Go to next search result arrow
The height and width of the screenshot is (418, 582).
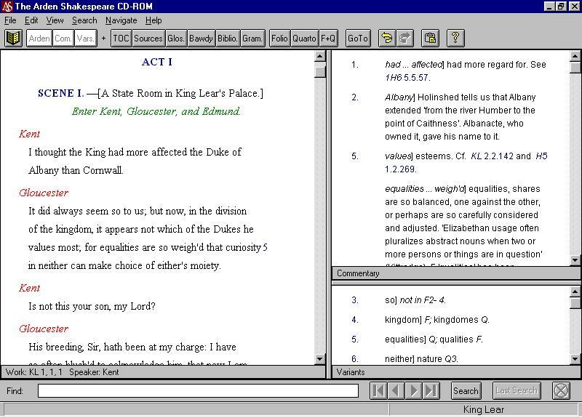tap(413, 390)
